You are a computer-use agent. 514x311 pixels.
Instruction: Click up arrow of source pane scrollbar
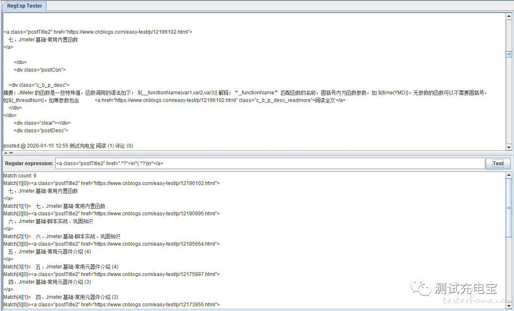pyautogui.click(x=509, y=16)
